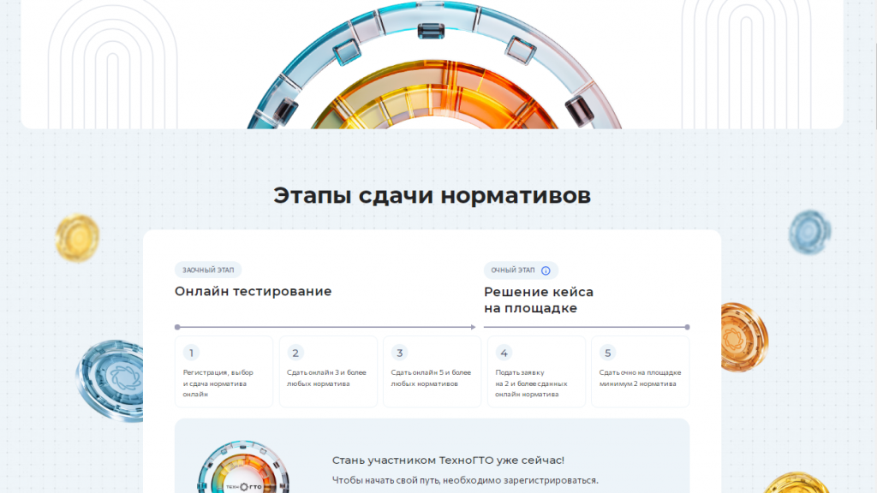This screenshot has width=877, height=493.
Task: Click the info icon next to ОЧНЫЙ ЭТАП
Action: point(546,270)
